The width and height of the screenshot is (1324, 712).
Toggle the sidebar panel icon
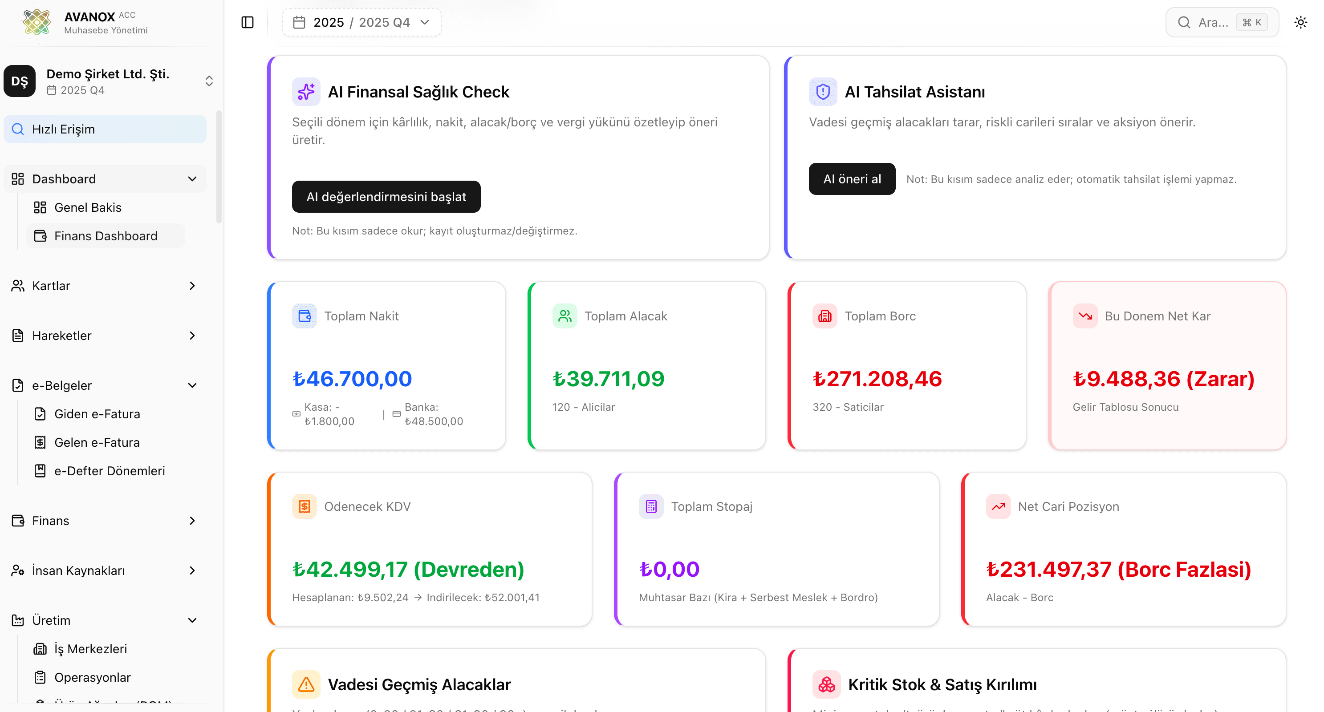pyautogui.click(x=247, y=23)
